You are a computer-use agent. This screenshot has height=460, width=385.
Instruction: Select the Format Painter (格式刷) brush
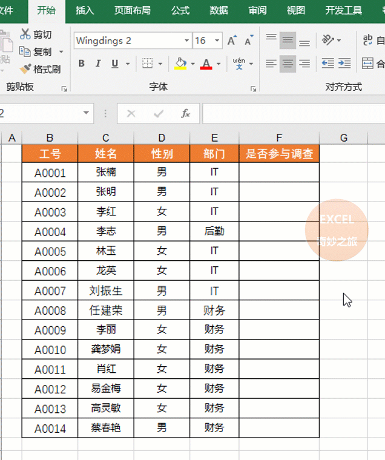click(25, 69)
